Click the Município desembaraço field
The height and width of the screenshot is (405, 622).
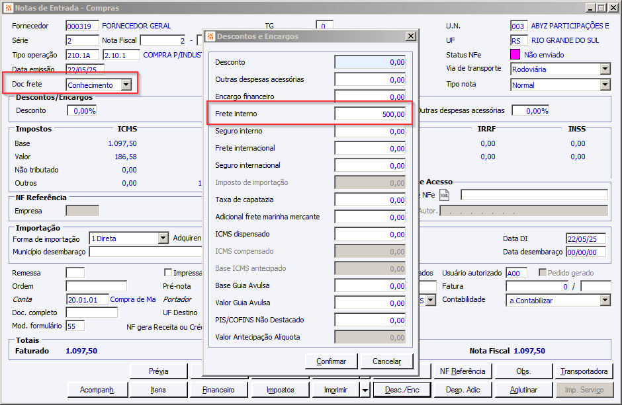click(x=146, y=252)
